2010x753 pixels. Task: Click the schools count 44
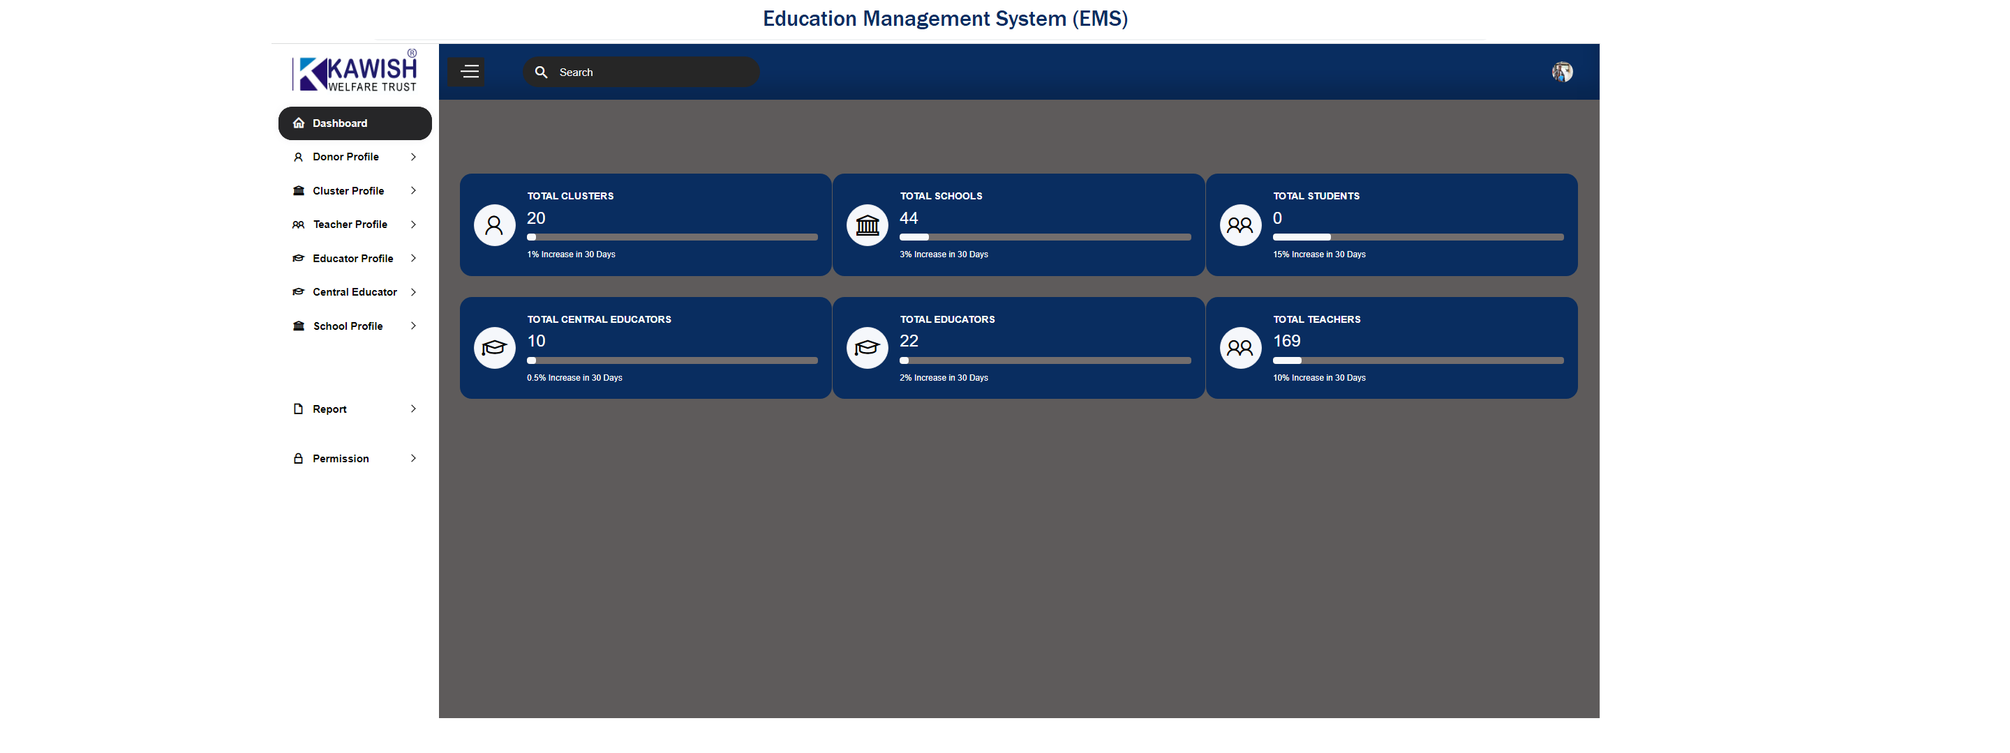tap(909, 218)
